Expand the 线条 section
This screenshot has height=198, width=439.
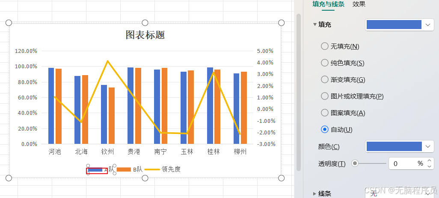coord(314,194)
